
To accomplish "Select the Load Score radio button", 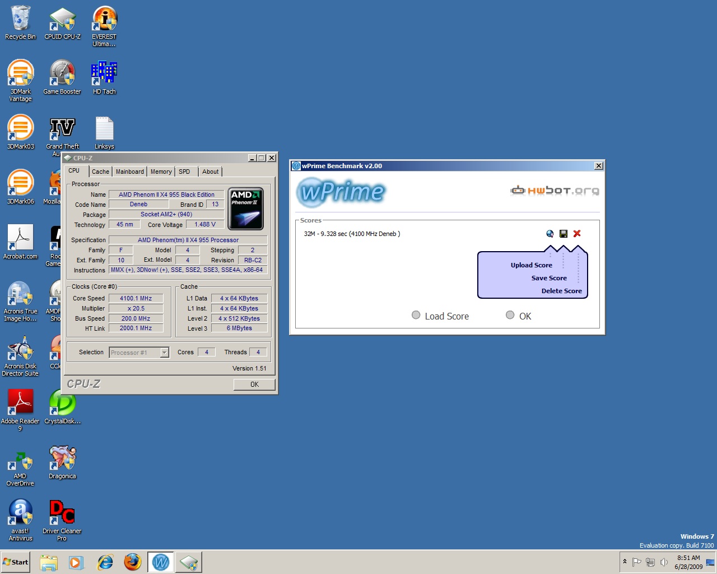I will click(x=416, y=315).
